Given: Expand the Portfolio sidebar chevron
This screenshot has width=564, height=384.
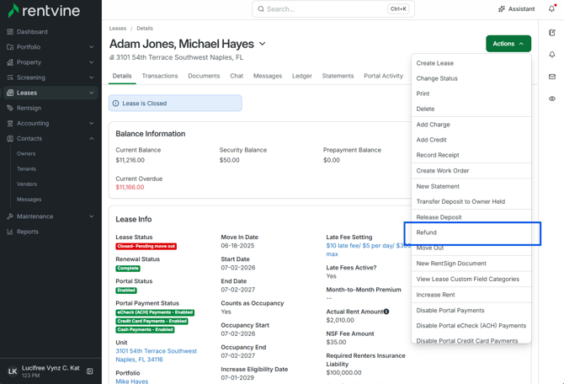Looking at the screenshot, I should tap(92, 47).
